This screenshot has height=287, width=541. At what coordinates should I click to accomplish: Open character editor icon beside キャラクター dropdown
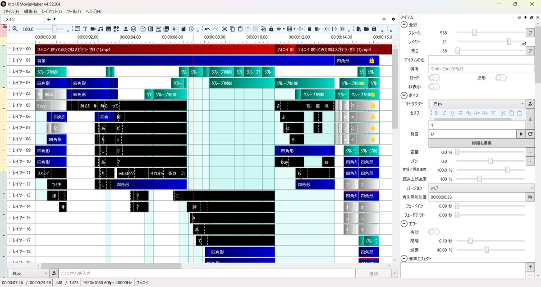click(530, 103)
